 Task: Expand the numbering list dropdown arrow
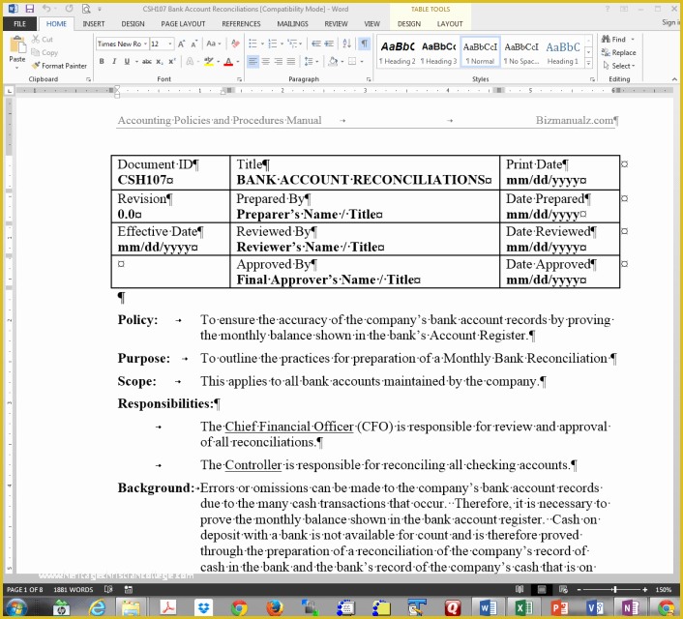tap(282, 44)
